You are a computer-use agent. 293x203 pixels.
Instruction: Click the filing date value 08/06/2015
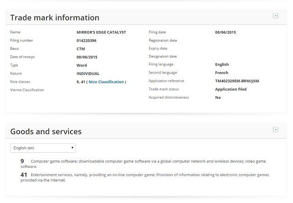tap(225, 32)
